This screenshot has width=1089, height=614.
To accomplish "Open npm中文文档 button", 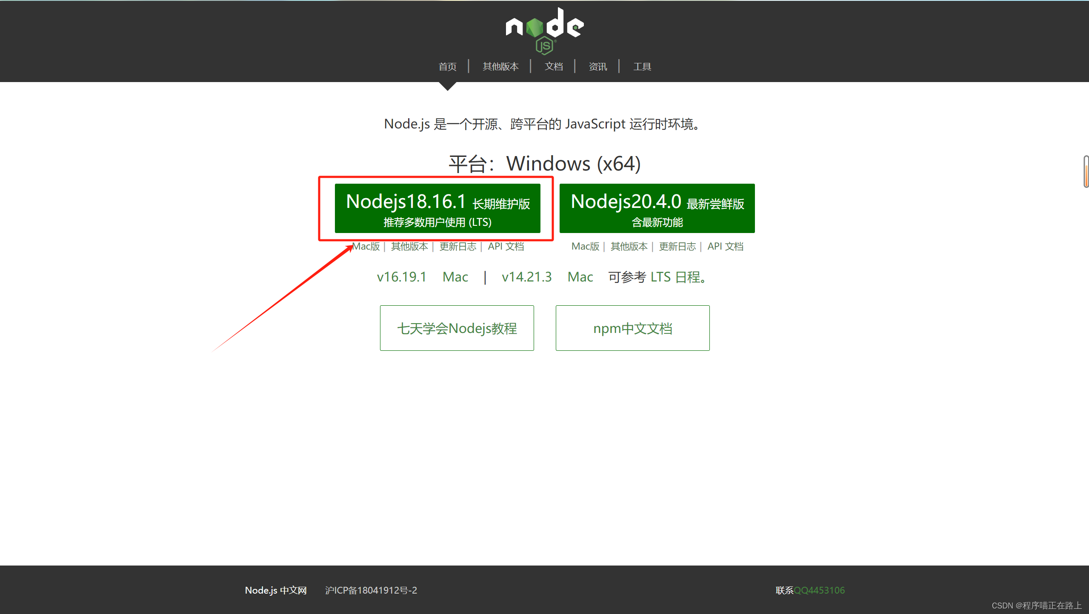I will click(x=633, y=328).
